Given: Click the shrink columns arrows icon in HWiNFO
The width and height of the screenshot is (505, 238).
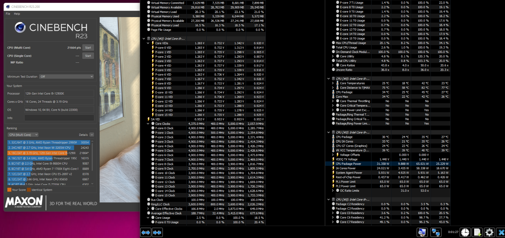Looking at the screenshot, I should pos(157,233).
